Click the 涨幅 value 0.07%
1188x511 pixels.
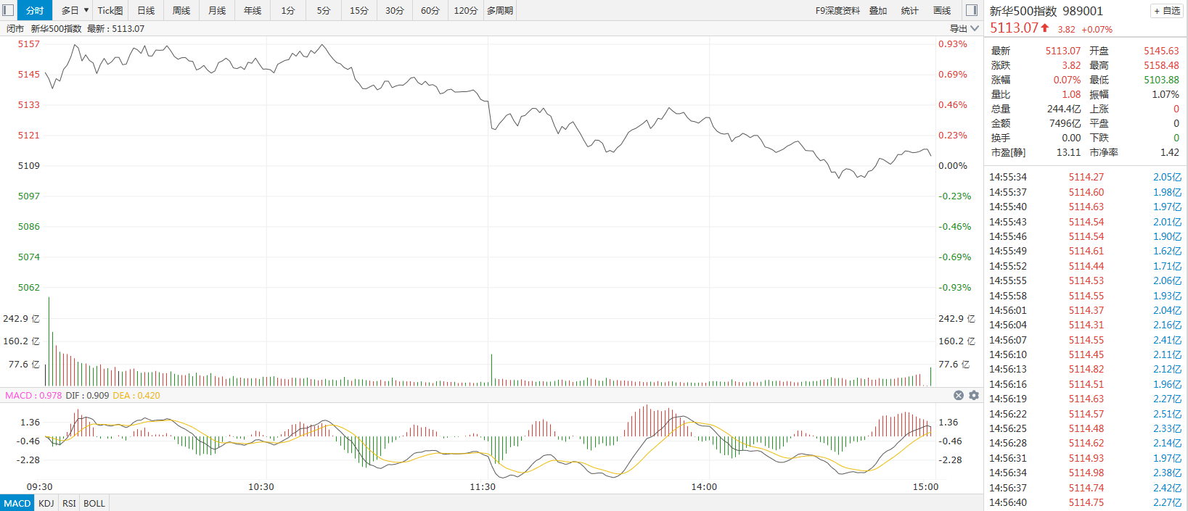point(1067,80)
